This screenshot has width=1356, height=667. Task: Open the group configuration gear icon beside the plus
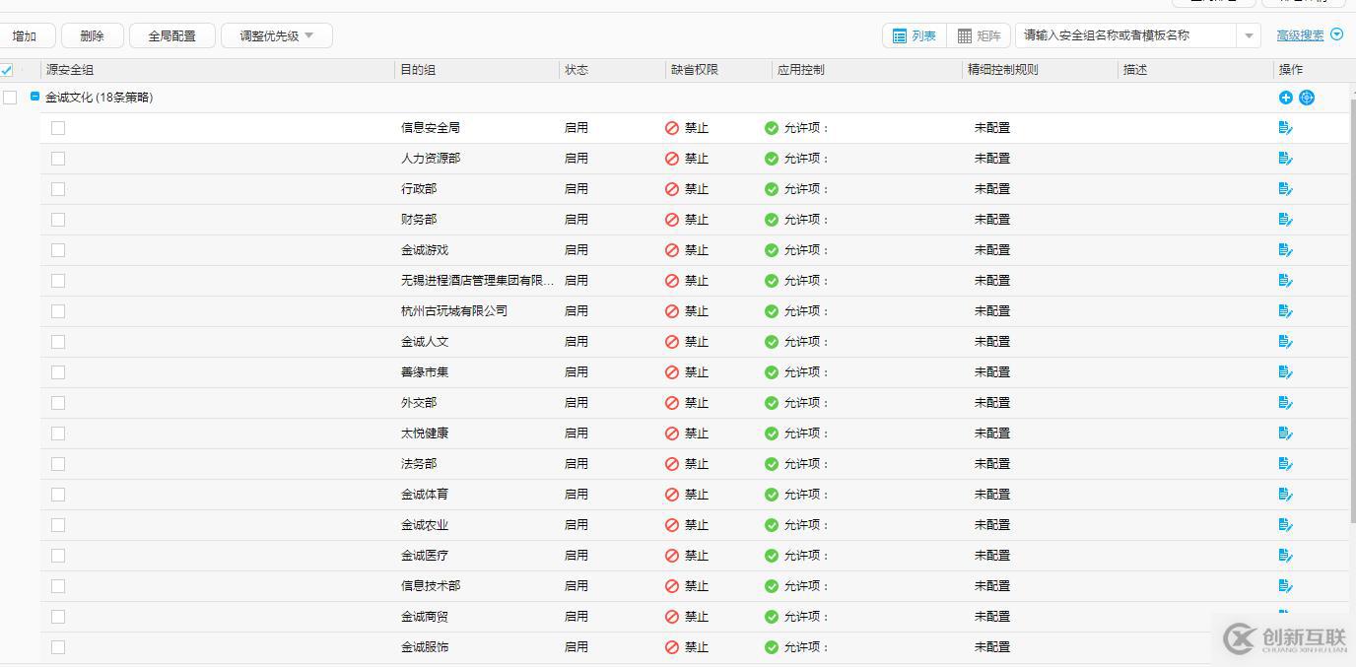[1307, 98]
